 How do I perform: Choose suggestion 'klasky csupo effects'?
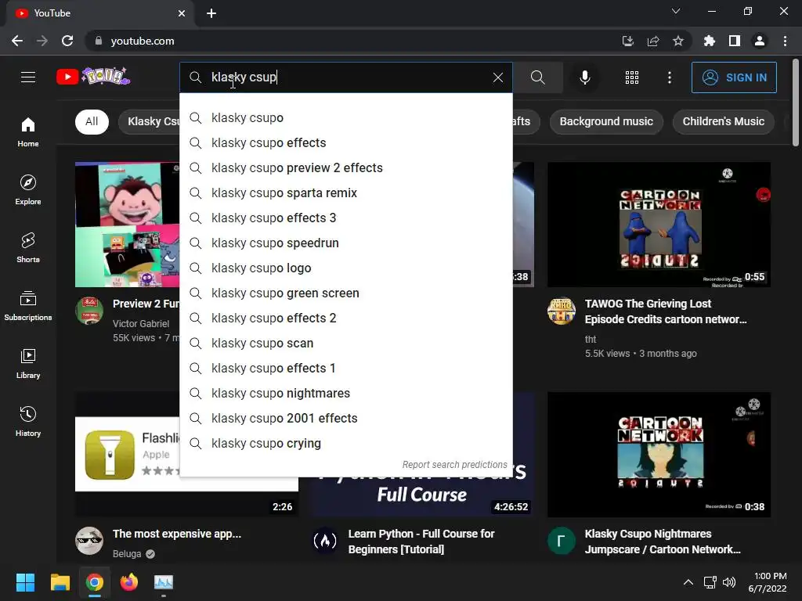coord(346,142)
